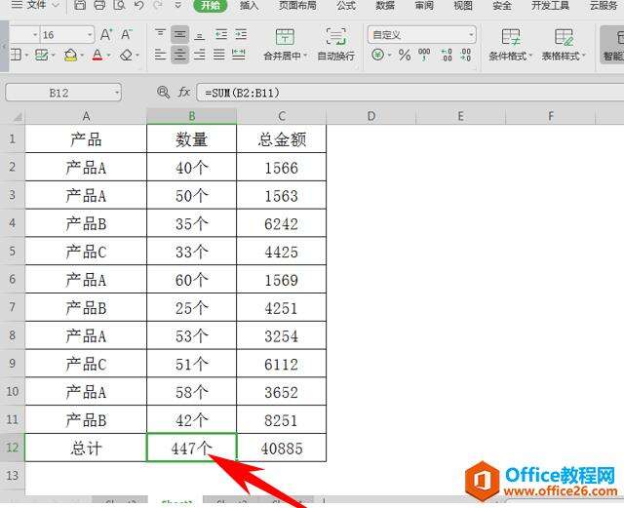Click the Save icon in quick access bar
Viewport: 624px width, 508px height.
[80, 5]
